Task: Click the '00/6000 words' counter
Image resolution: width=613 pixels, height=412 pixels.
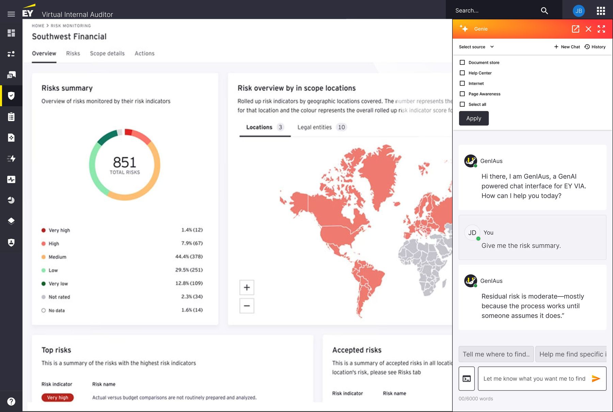Action: [x=476, y=399]
